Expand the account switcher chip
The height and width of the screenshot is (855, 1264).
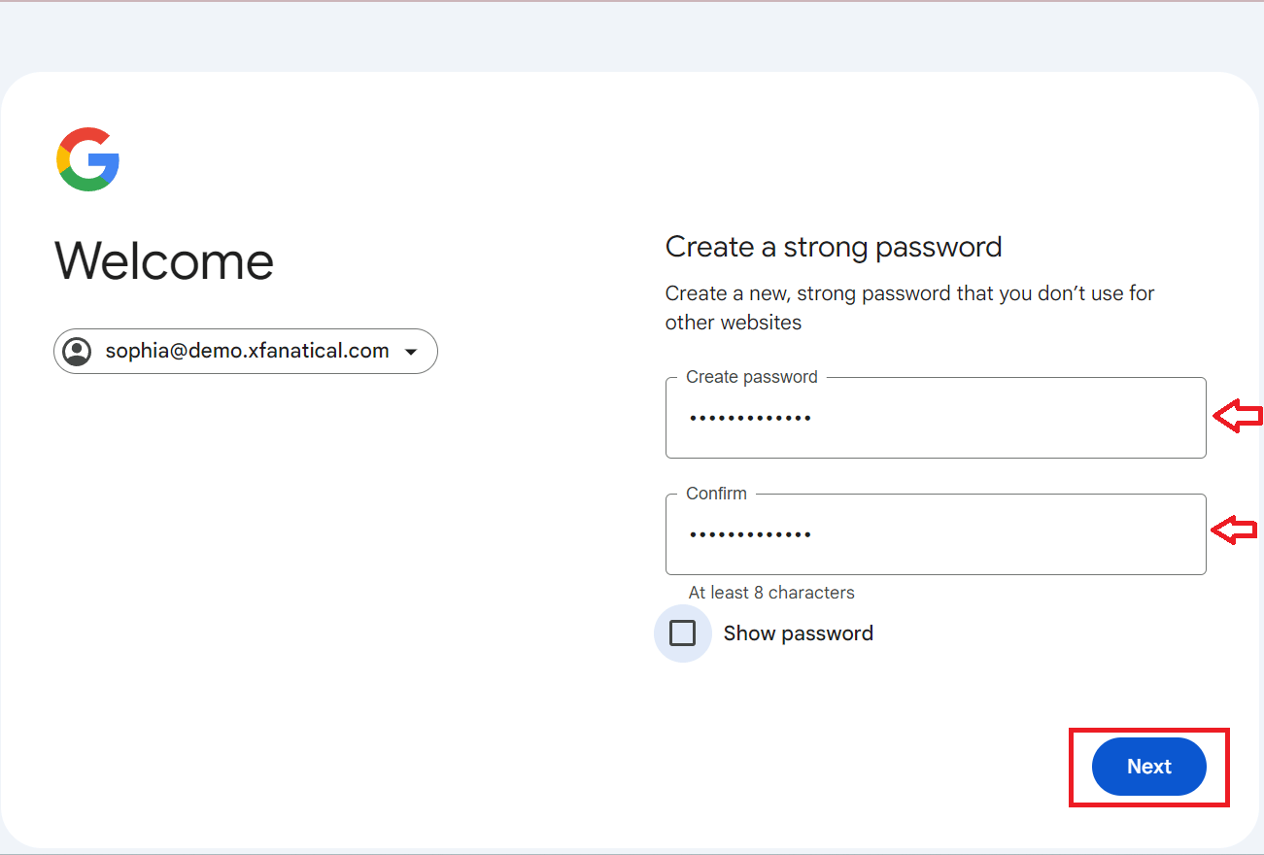pyautogui.click(x=245, y=351)
